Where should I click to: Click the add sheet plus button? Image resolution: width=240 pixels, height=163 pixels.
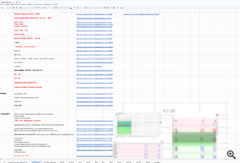click(1, 162)
